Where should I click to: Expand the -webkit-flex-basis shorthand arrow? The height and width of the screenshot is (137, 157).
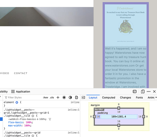point(38,119)
